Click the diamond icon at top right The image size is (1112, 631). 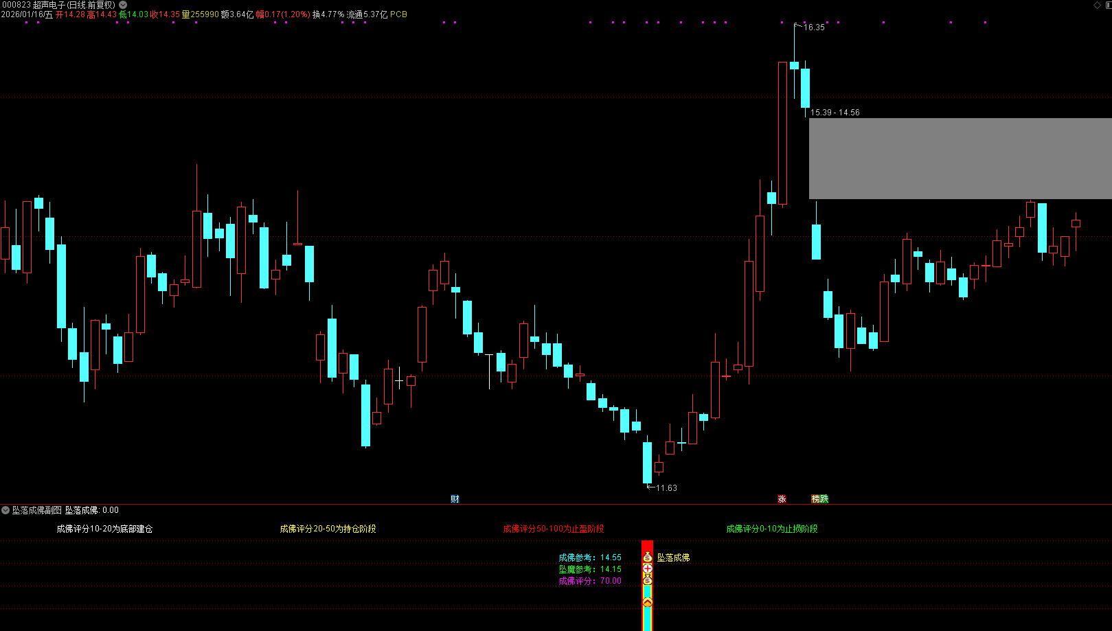click(x=1097, y=5)
